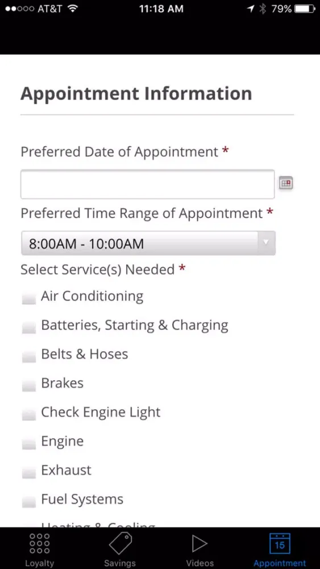
Task: Tap the Videos play icon
Action: click(x=200, y=543)
